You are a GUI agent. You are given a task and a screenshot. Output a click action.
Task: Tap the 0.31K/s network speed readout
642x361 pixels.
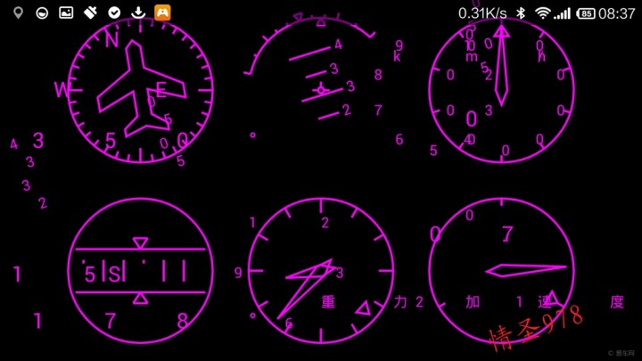click(x=482, y=12)
